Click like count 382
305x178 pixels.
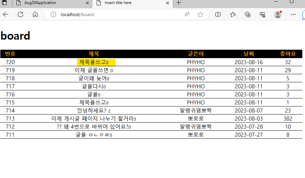[288, 119]
